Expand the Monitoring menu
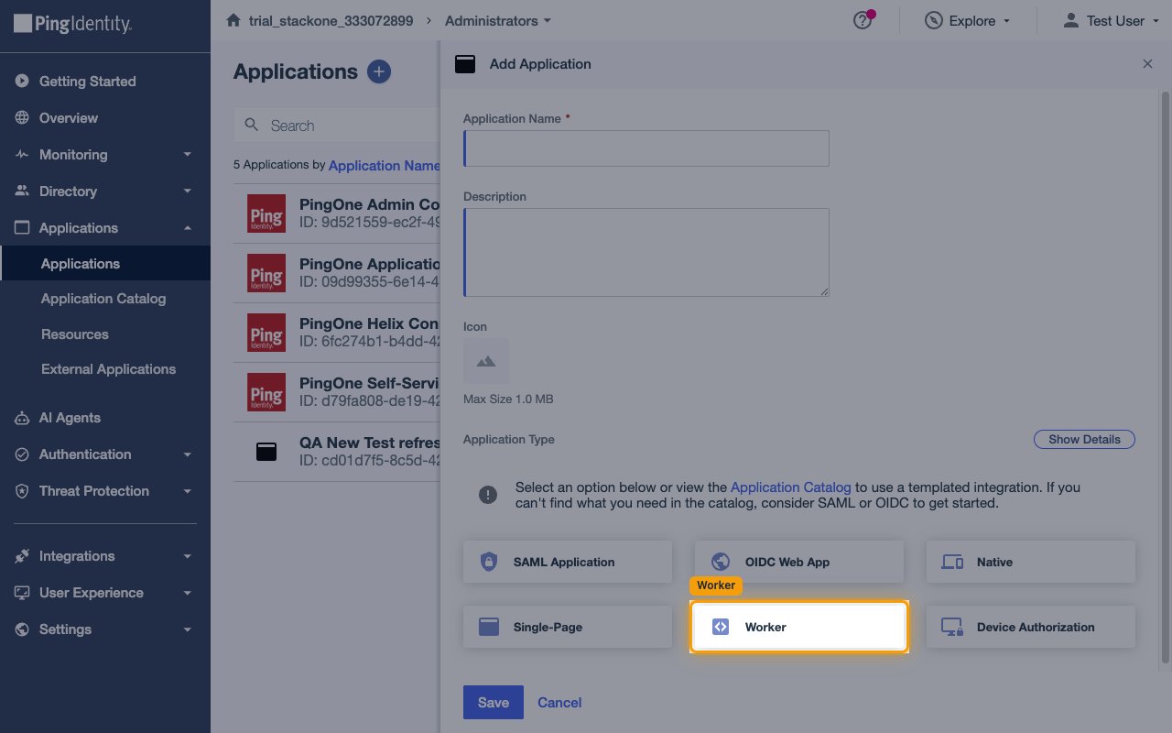 [187, 155]
